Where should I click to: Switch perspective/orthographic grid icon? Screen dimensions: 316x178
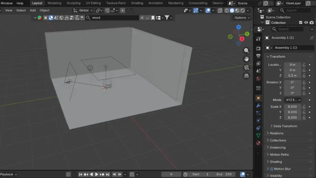point(246,76)
